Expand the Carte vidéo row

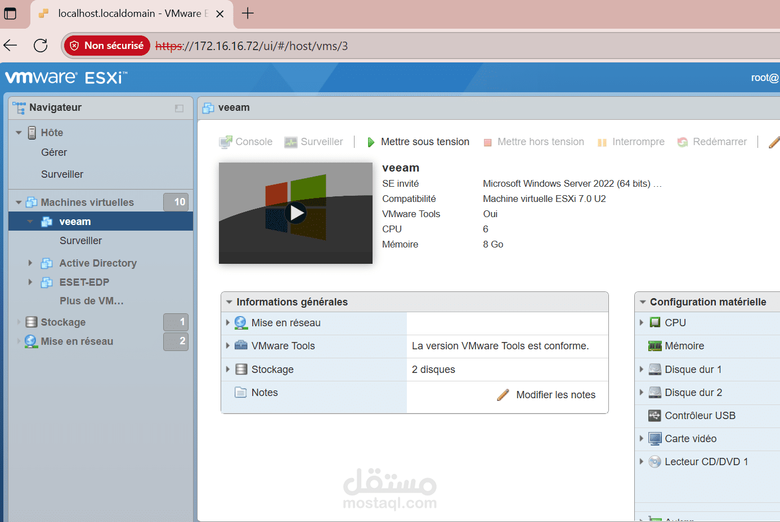coord(642,439)
